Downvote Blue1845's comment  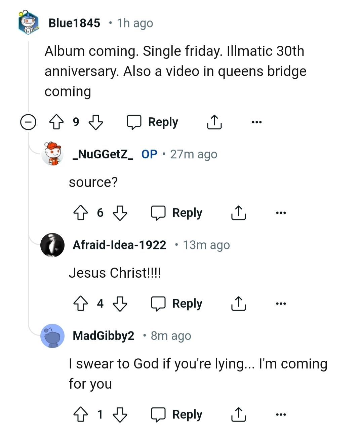click(x=96, y=122)
